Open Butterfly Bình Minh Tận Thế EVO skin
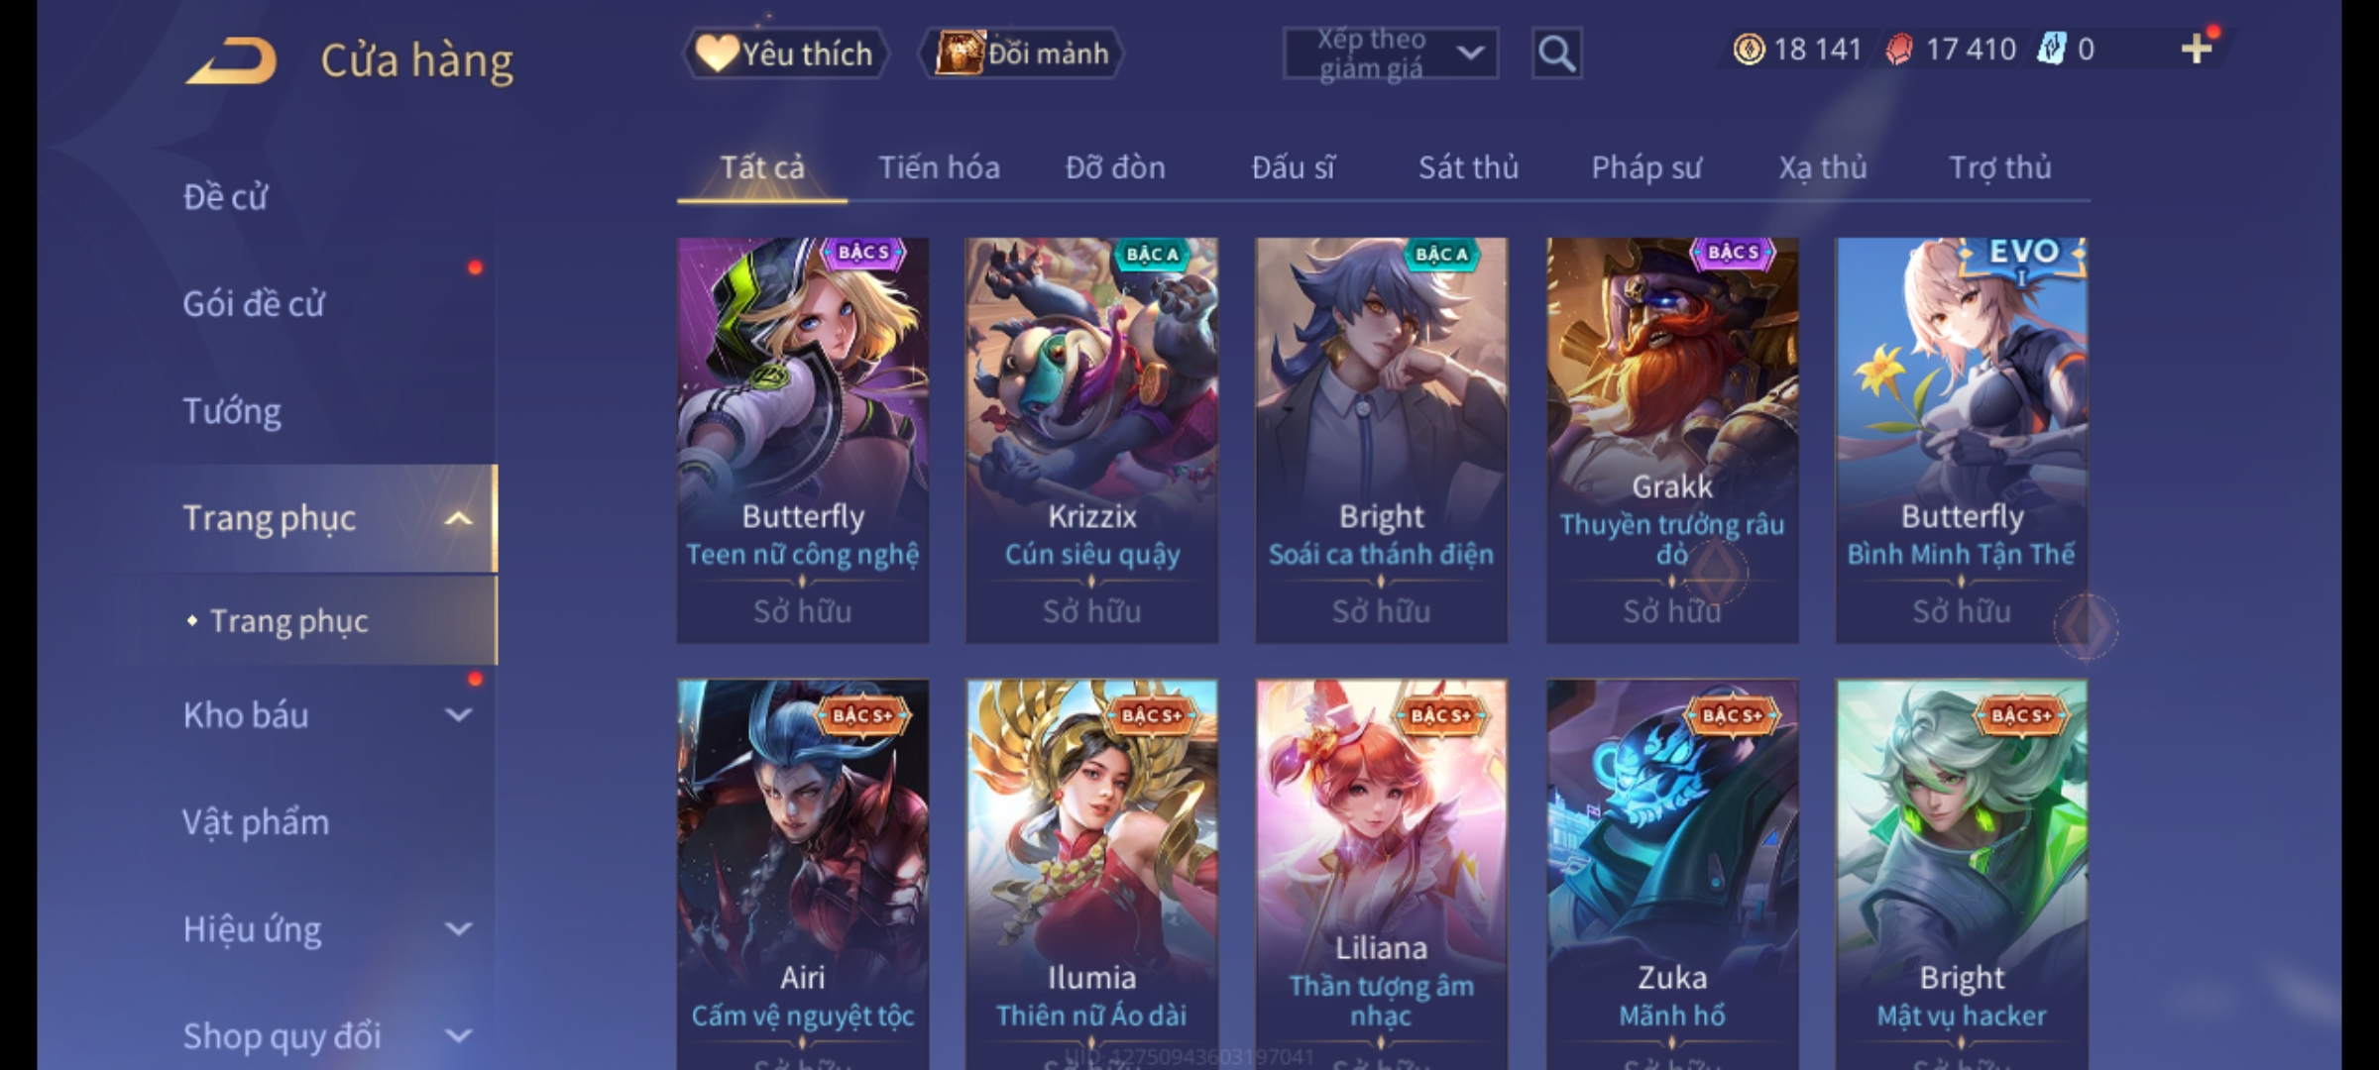2379x1070 pixels. coord(1961,440)
